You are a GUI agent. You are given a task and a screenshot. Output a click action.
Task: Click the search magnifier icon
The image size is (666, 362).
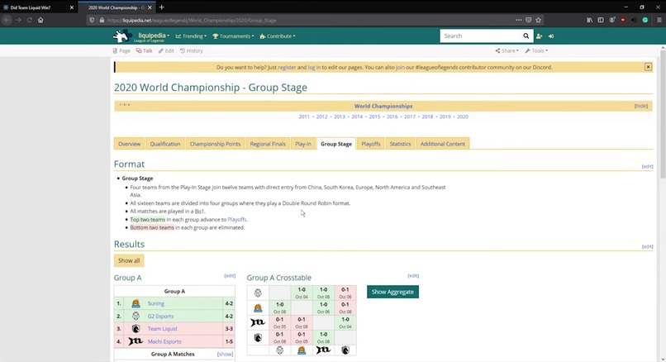point(526,36)
